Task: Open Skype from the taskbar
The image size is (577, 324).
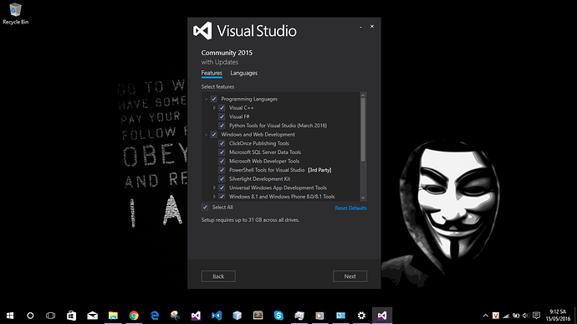Action: coord(278,316)
